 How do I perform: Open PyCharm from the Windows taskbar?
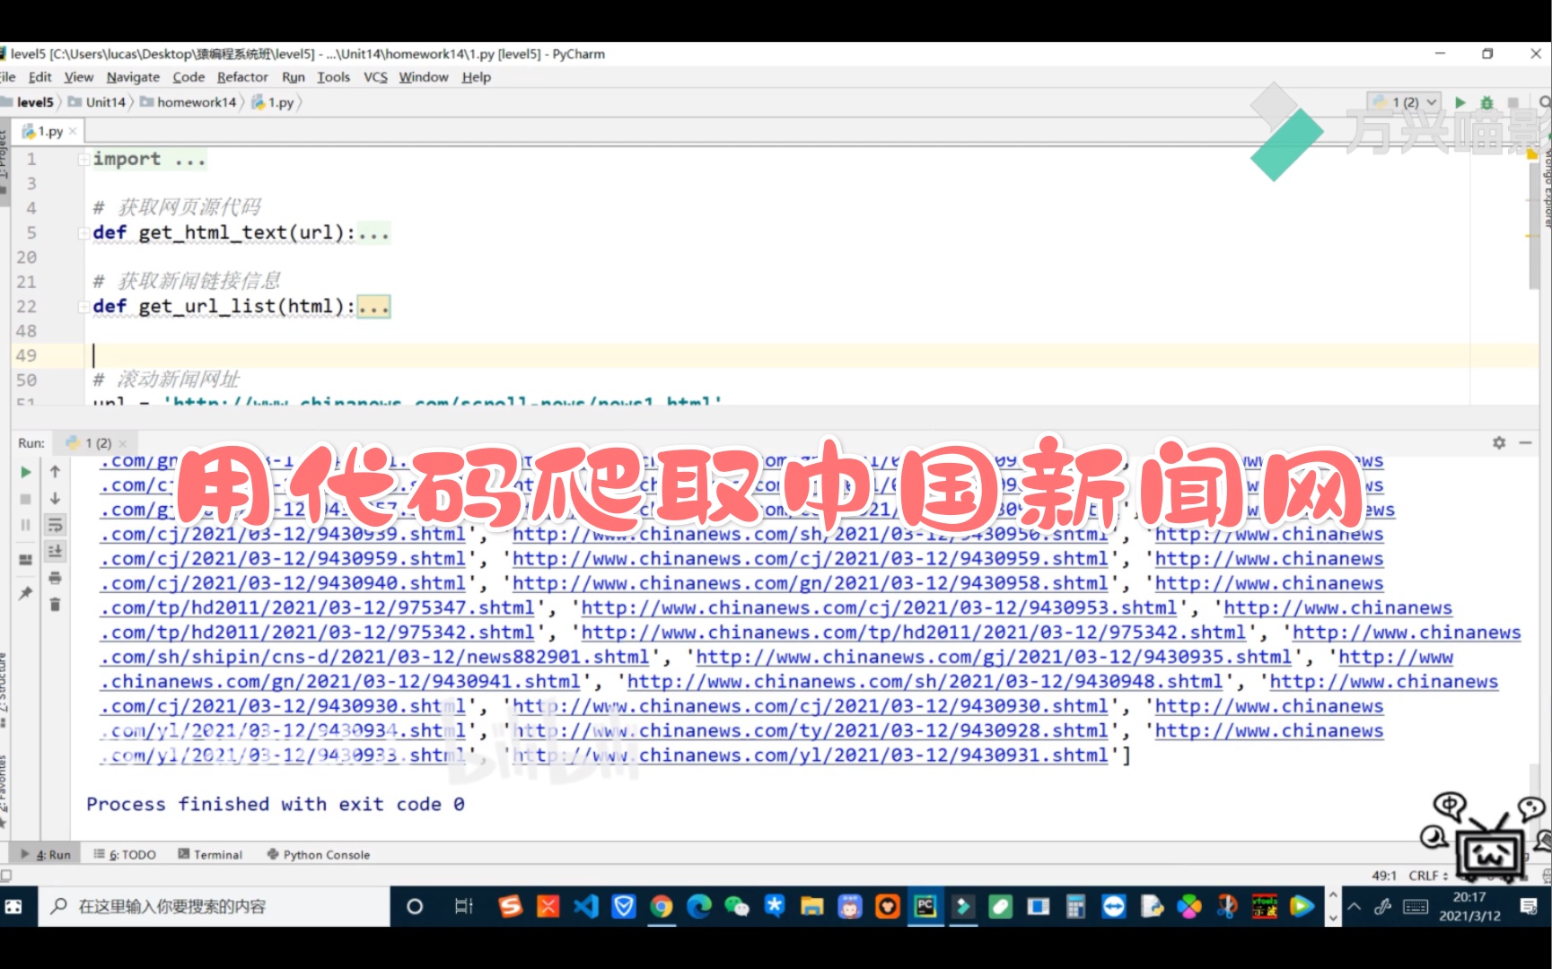[x=925, y=906]
